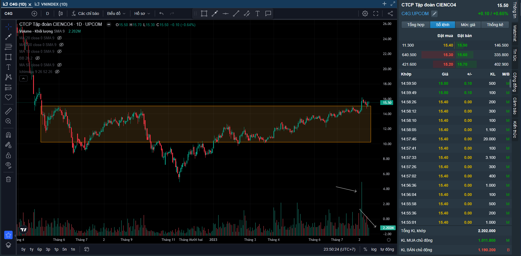Toggle log scale on price axis
521x256 pixels.
[x=374, y=249]
